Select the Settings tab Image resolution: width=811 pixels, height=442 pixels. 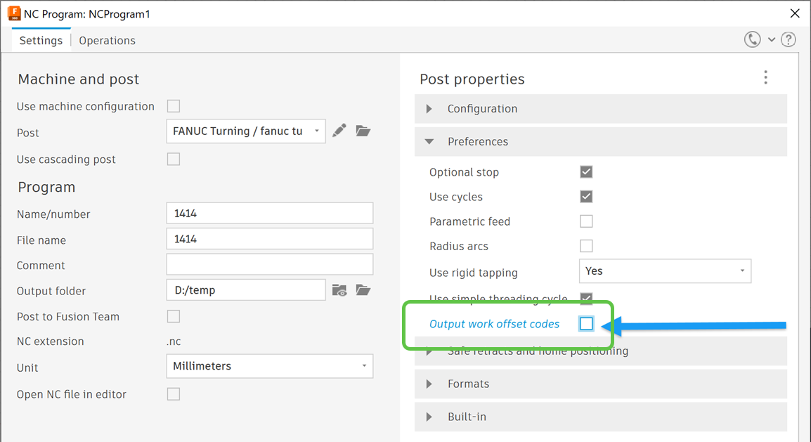(x=41, y=41)
